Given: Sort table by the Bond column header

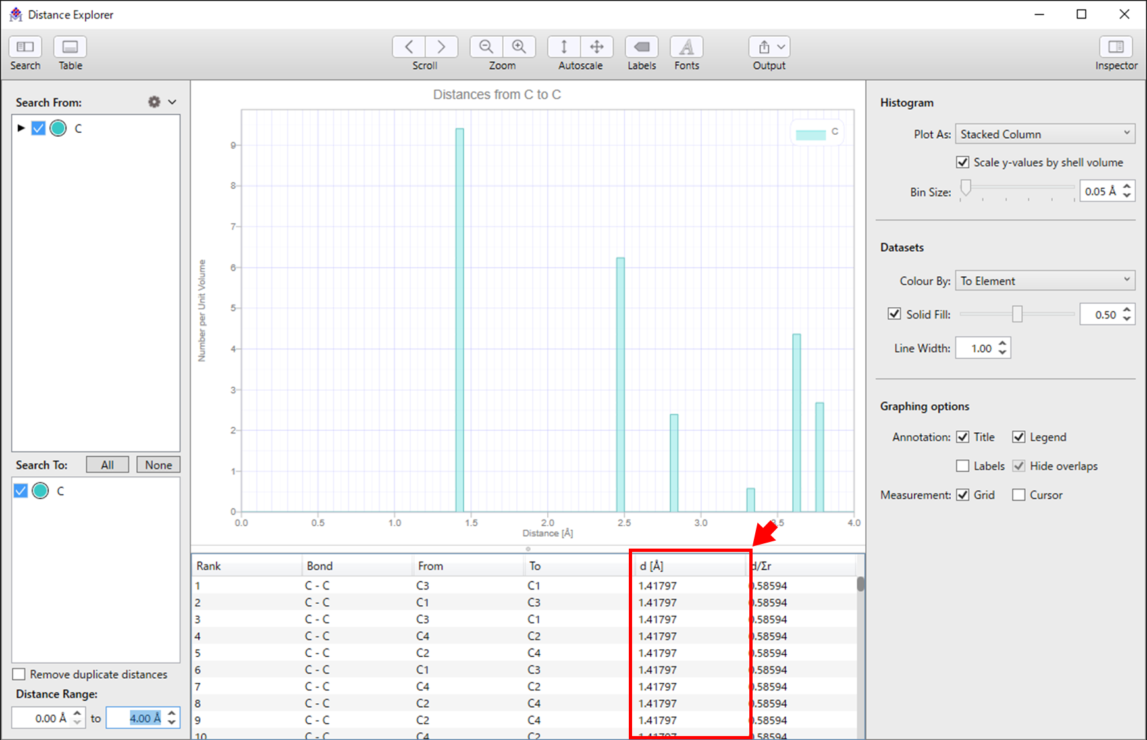Looking at the screenshot, I should click(356, 566).
